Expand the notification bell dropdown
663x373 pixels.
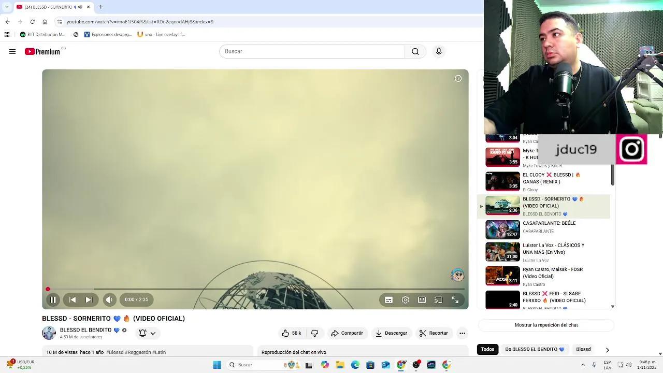147,333
